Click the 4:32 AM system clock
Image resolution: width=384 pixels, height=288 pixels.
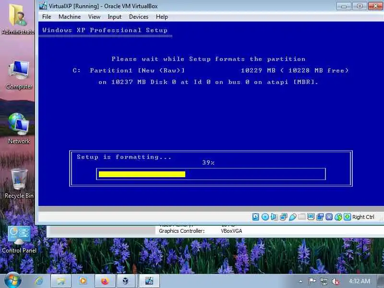coord(359,281)
